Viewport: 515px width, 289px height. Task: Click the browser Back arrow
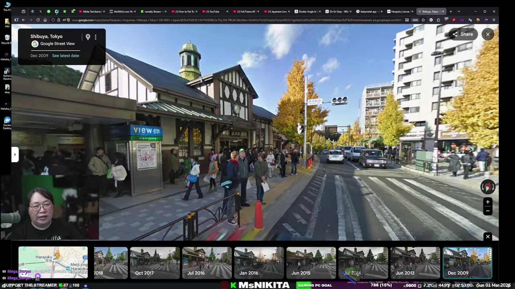click(23, 20)
